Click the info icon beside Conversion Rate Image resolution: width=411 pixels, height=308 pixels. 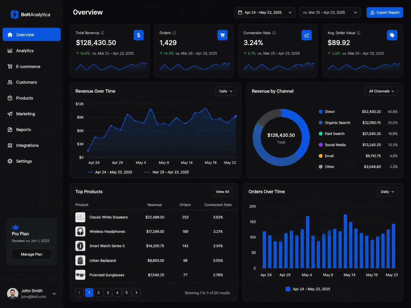click(x=274, y=33)
